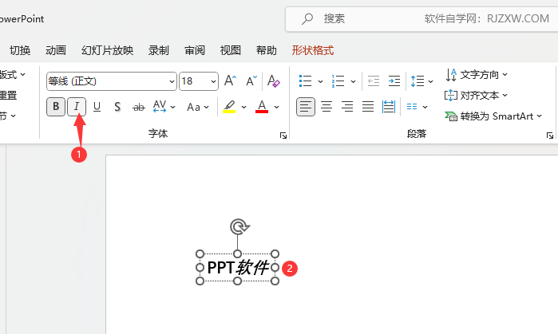Clear all formatting eraser icon
Image resolution: width=558 pixels, height=334 pixels.
[x=273, y=81]
